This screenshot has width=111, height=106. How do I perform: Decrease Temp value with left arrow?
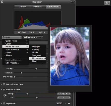(58, 94)
